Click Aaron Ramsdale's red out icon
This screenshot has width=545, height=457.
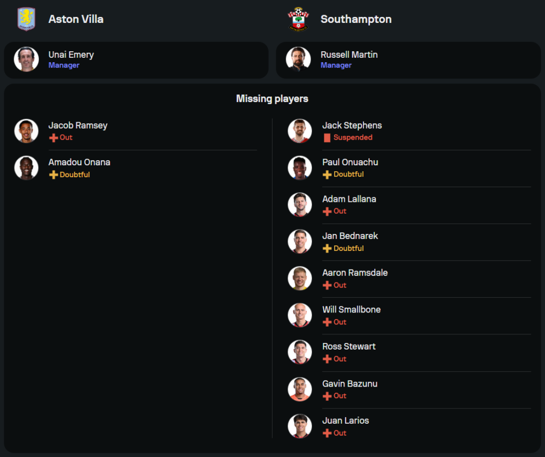(327, 285)
